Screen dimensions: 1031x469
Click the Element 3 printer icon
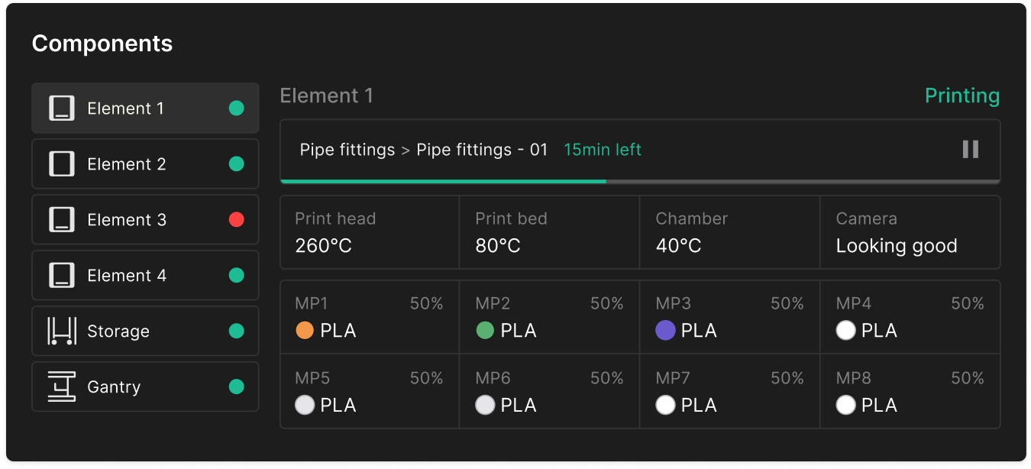[x=62, y=220]
